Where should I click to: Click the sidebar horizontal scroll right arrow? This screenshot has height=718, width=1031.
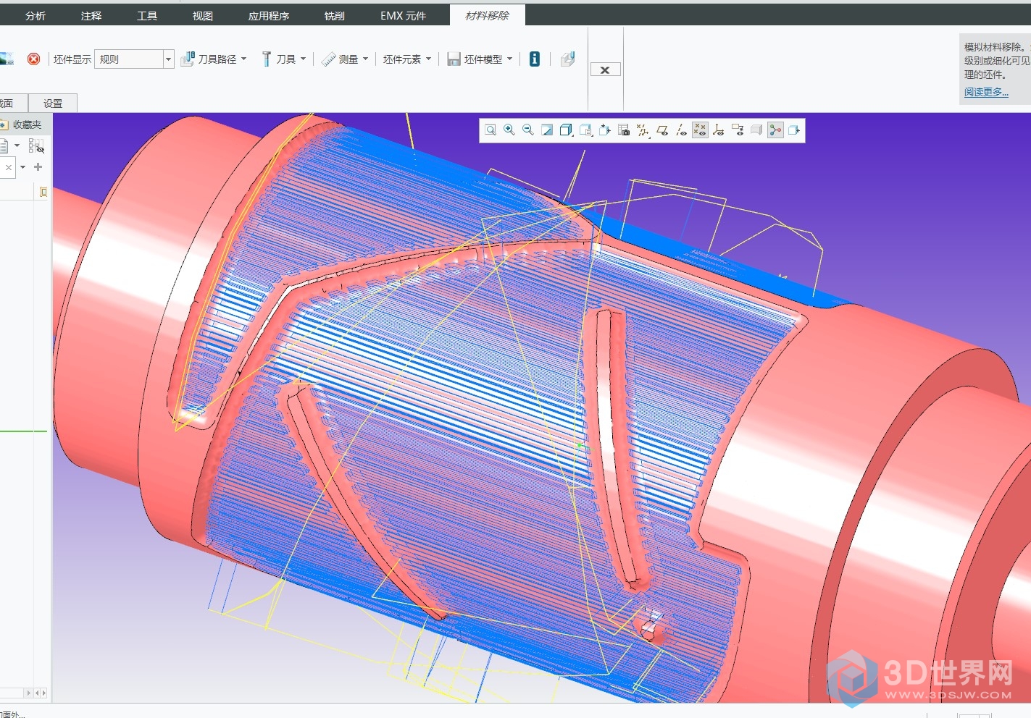43,693
